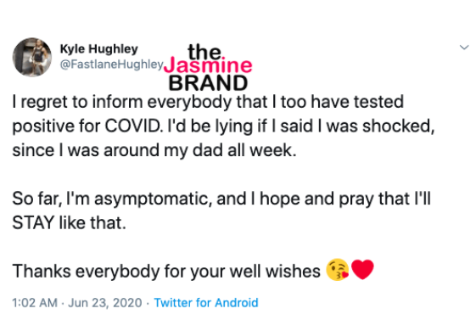
Task: Expand the tweet options chevron
Action: (464, 48)
